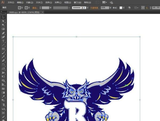Click the fill color swatch
Screen dimensions: 160x121
(x=19, y=8)
